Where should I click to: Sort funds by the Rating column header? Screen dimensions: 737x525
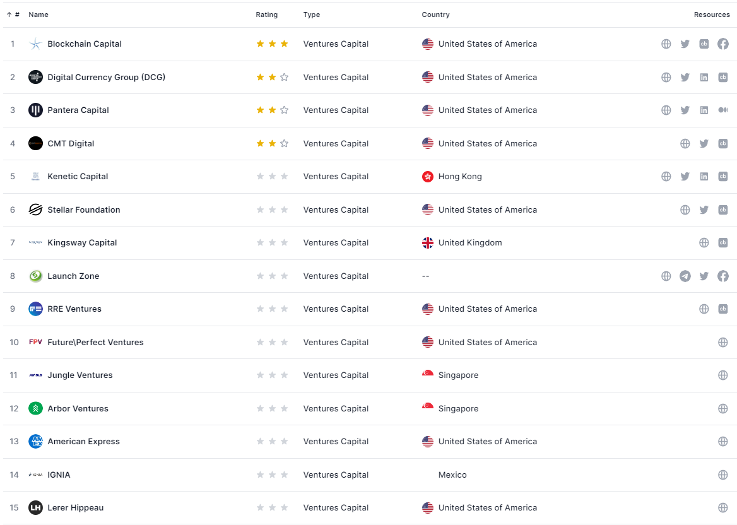266,15
